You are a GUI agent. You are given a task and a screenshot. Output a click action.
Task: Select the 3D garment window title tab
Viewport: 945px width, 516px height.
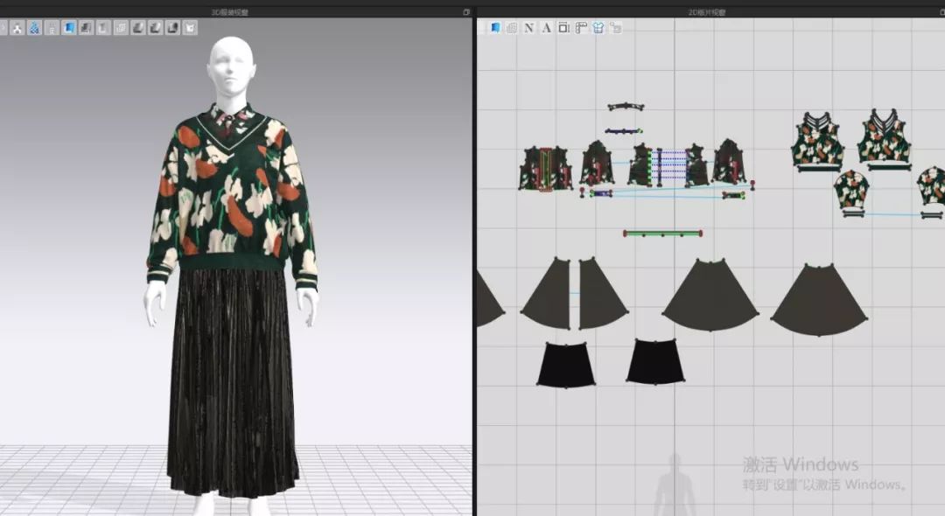coord(229,12)
